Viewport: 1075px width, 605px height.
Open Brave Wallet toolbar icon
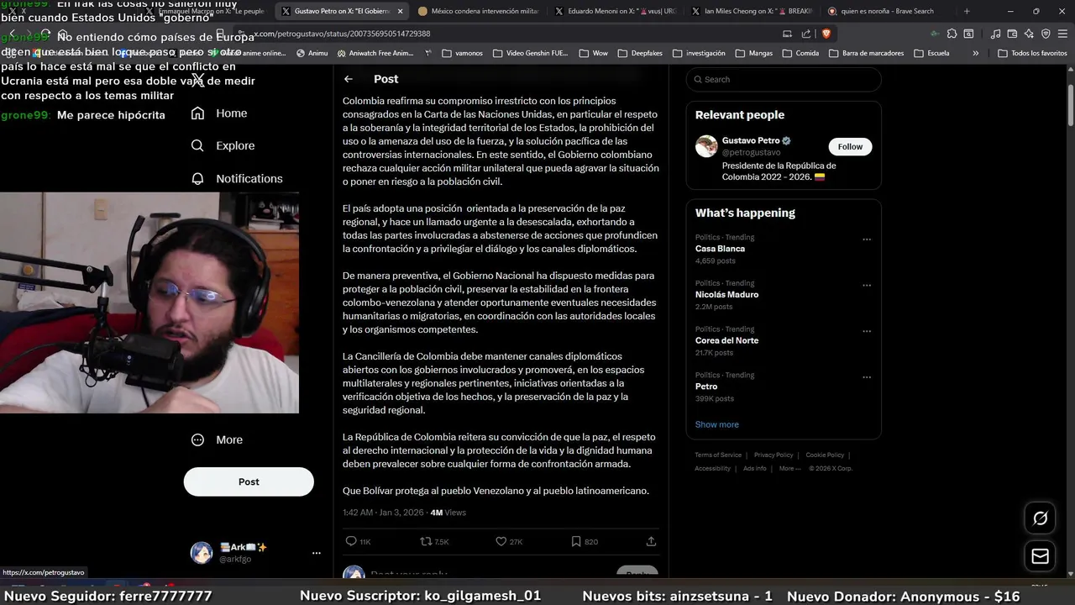[x=1012, y=34]
